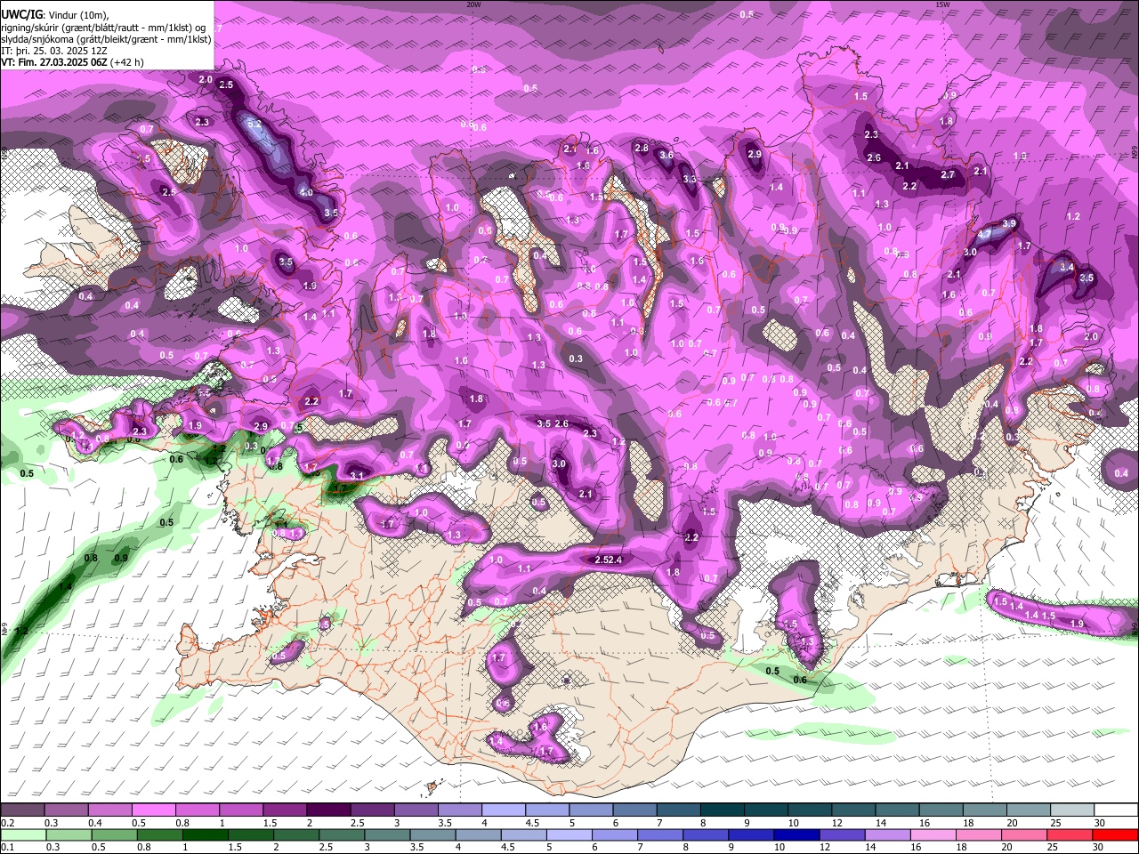Click the 4.7 precipitation value on the map
The height and width of the screenshot is (854, 1139).
(x=984, y=235)
